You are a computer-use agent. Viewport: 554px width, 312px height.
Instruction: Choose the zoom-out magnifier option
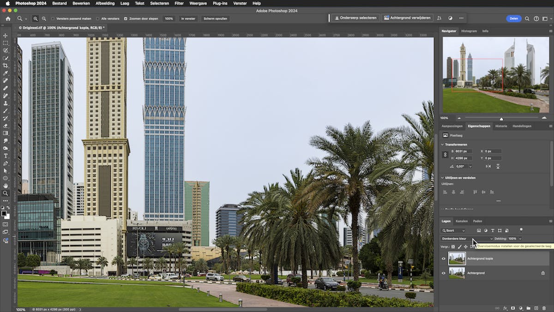[44, 18]
